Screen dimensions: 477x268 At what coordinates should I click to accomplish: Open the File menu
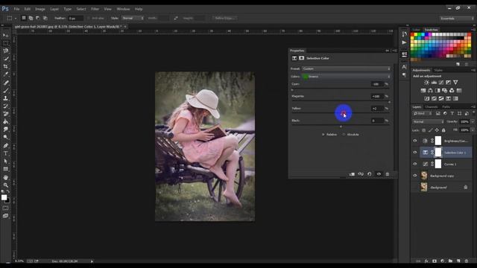click(x=16, y=9)
